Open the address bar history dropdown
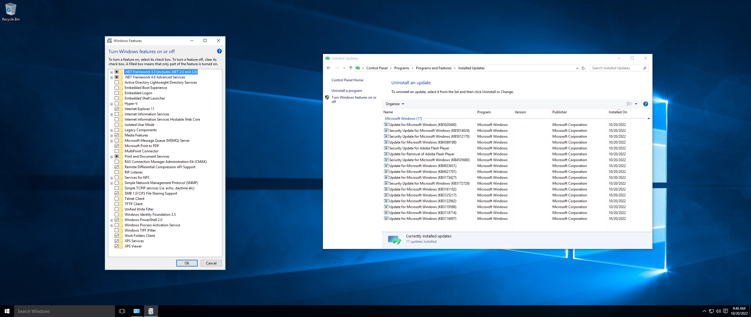This screenshot has width=751, height=317. click(577, 68)
